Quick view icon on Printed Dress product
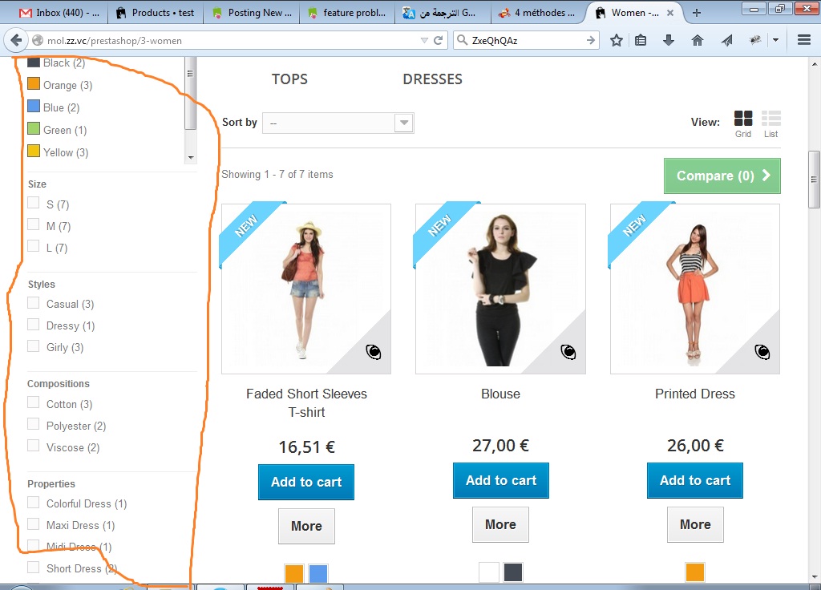Screen dimensions: 821x590 (762, 352)
